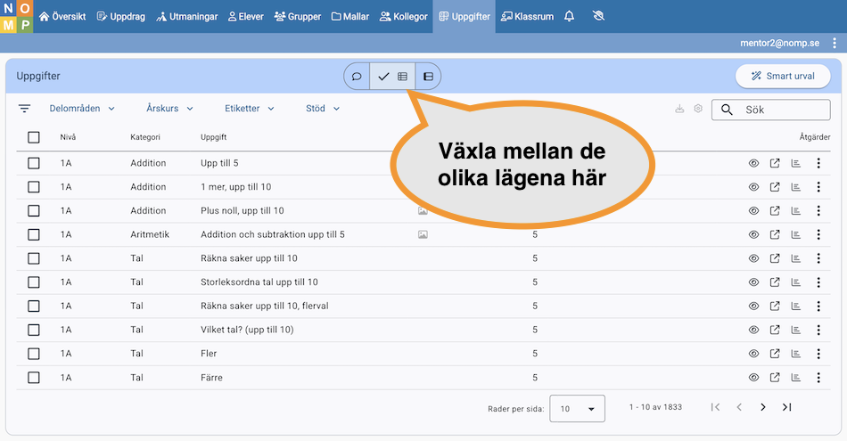Open the Årskurs dropdown
The height and width of the screenshot is (441, 847).
click(x=169, y=109)
